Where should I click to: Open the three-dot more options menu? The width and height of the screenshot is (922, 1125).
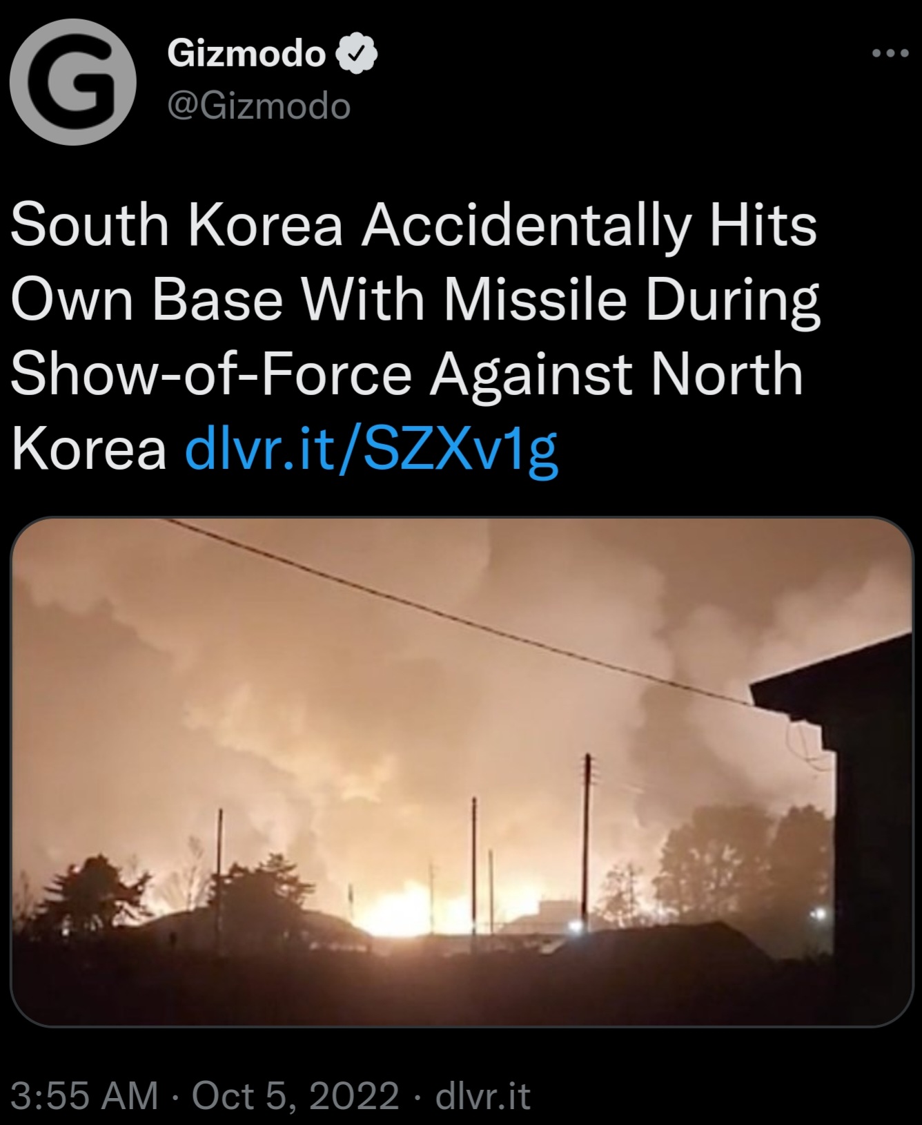(x=890, y=53)
